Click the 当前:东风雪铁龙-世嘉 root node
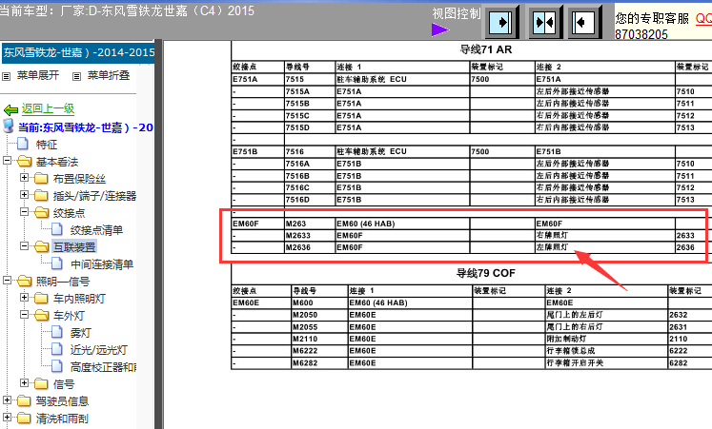Screen dimensions: 712x429 (x=86, y=128)
